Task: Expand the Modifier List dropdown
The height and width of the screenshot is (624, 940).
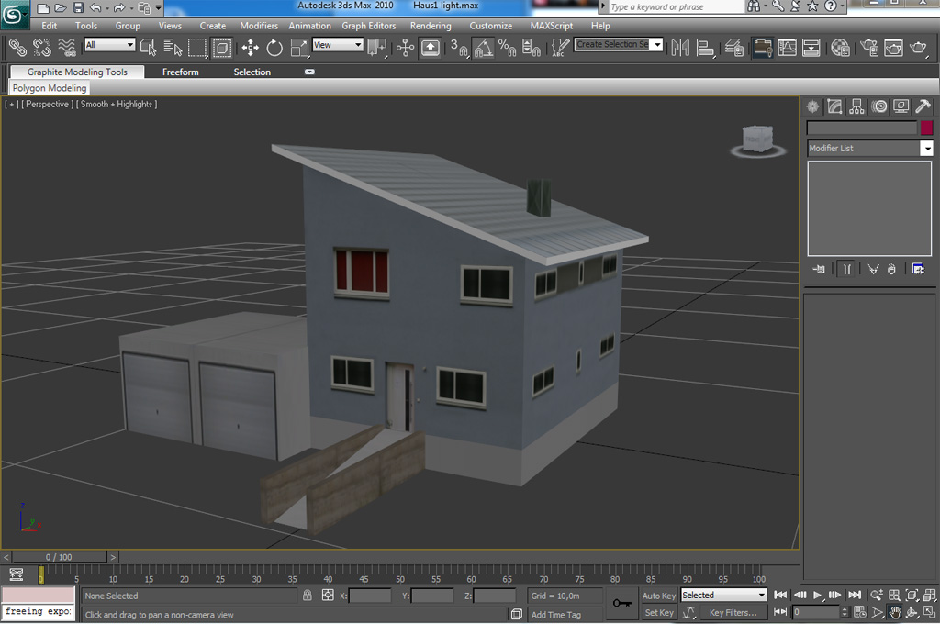Action: [926, 149]
